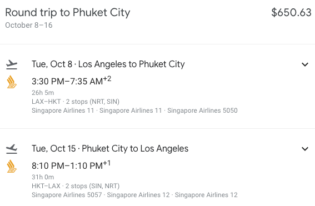
Task: Click the departing flight takeoff icon
Action: tap(12, 64)
